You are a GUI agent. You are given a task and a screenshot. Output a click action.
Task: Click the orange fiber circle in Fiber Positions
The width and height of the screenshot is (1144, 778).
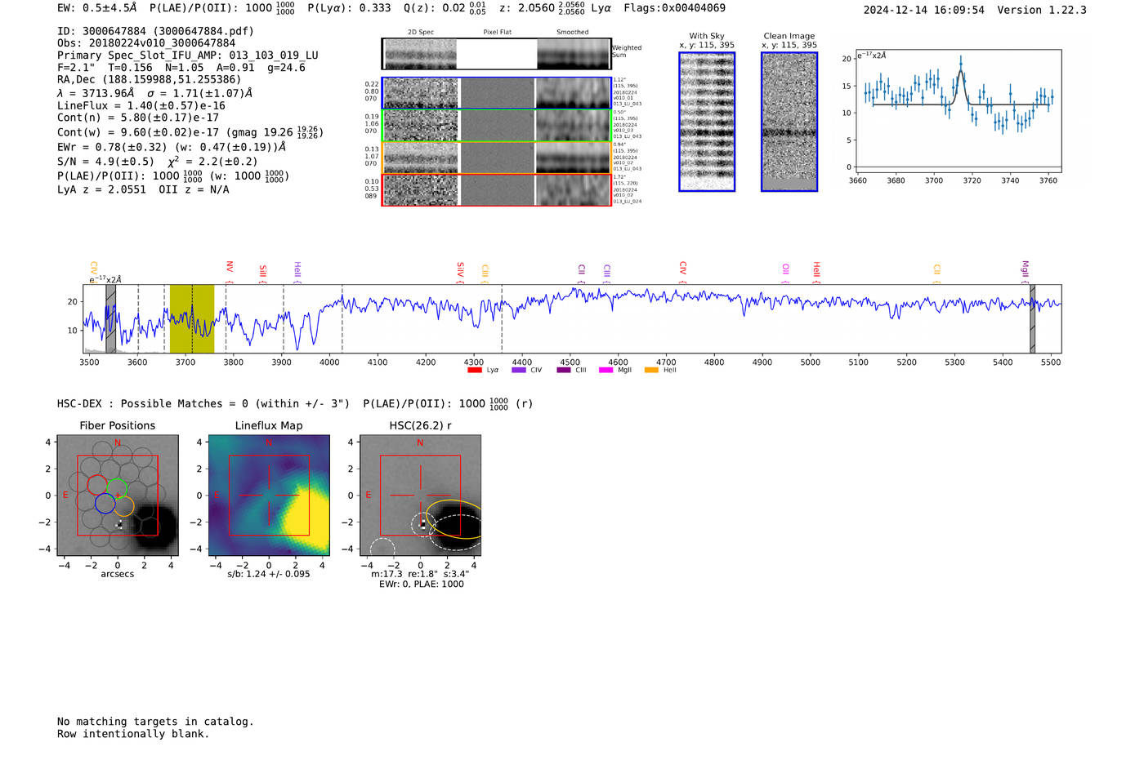coord(125,507)
